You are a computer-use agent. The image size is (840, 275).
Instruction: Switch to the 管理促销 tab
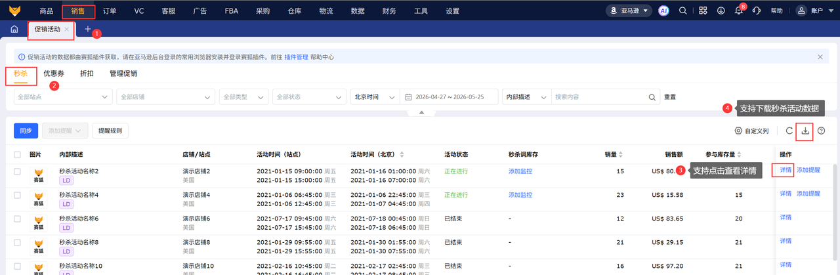click(x=123, y=74)
